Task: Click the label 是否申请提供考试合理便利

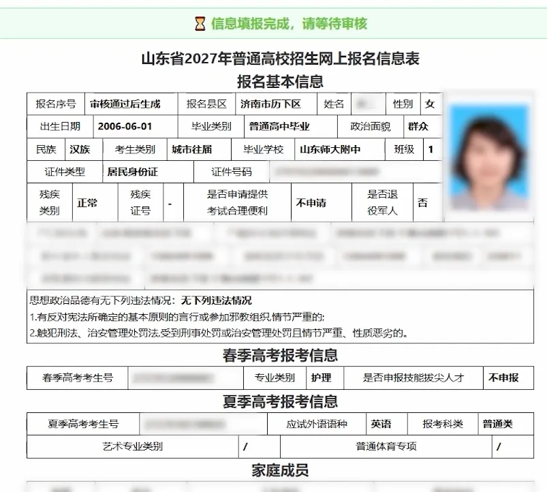Action: pyautogui.click(x=237, y=202)
